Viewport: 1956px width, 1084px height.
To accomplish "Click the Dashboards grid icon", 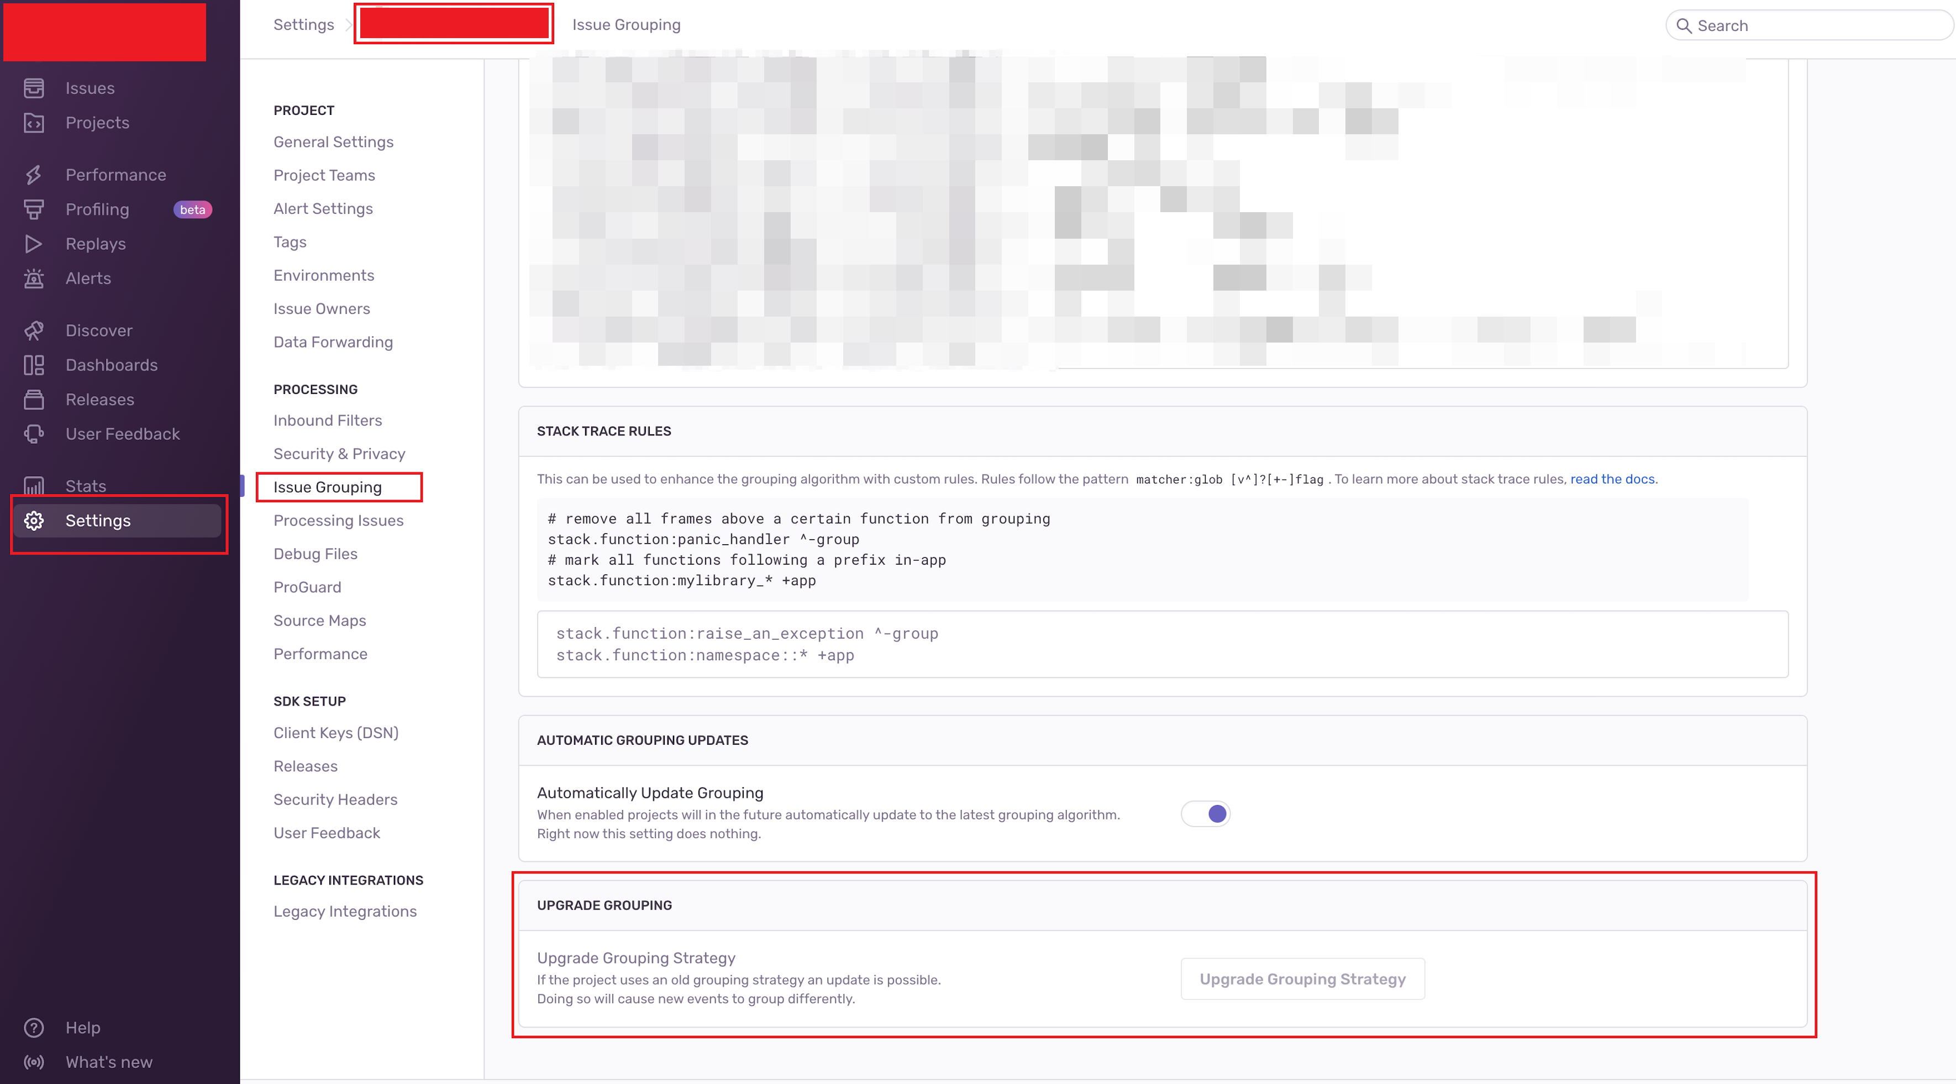I will click(33, 365).
